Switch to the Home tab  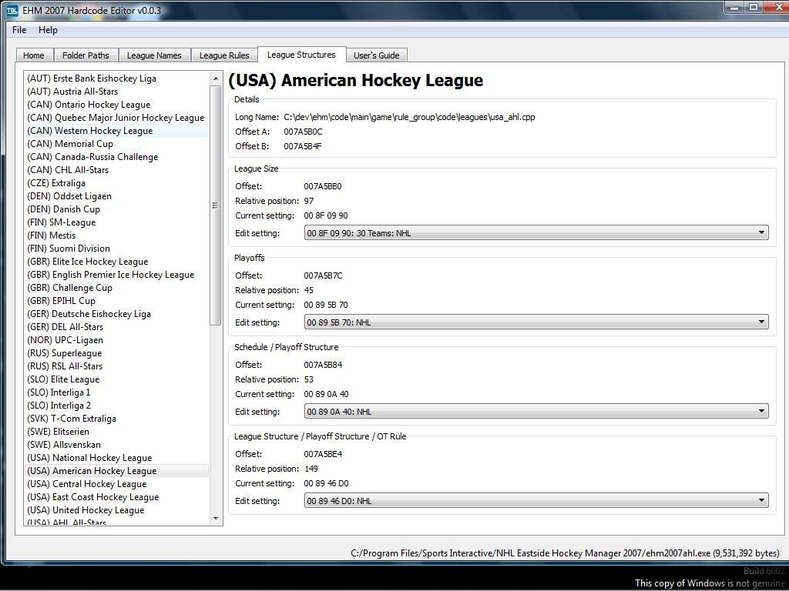pyautogui.click(x=34, y=55)
